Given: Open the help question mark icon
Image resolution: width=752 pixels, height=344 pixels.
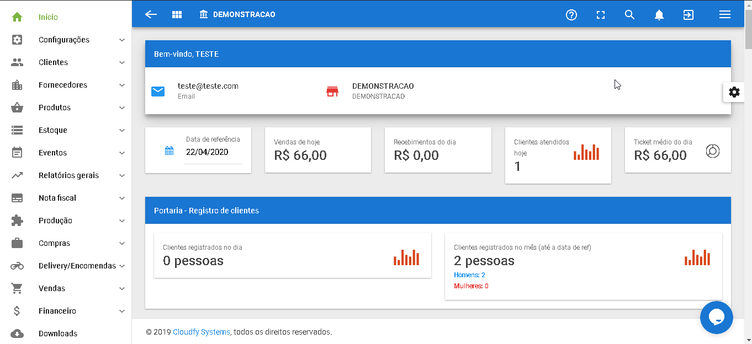Looking at the screenshot, I should click(x=571, y=15).
